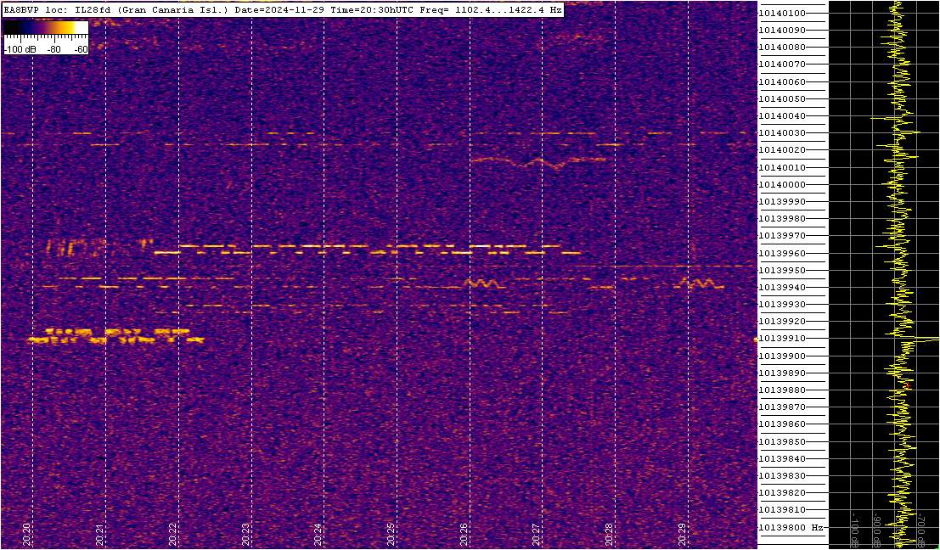
Task: Click the 10139980 frequency label
Action: point(782,219)
